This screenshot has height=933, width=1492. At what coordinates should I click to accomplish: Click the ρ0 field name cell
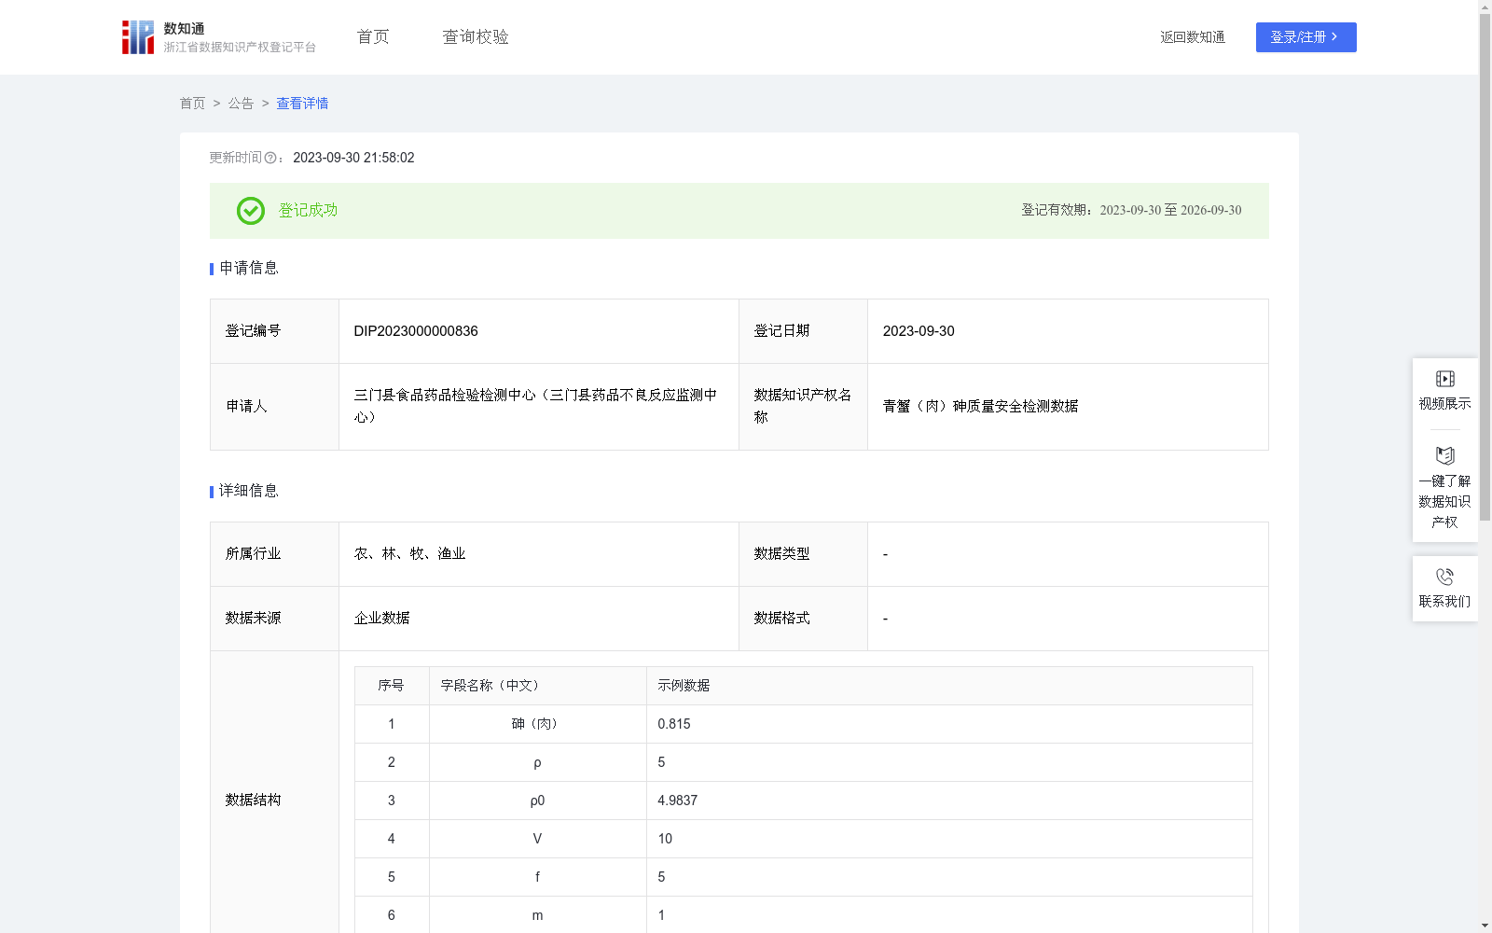(x=537, y=801)
